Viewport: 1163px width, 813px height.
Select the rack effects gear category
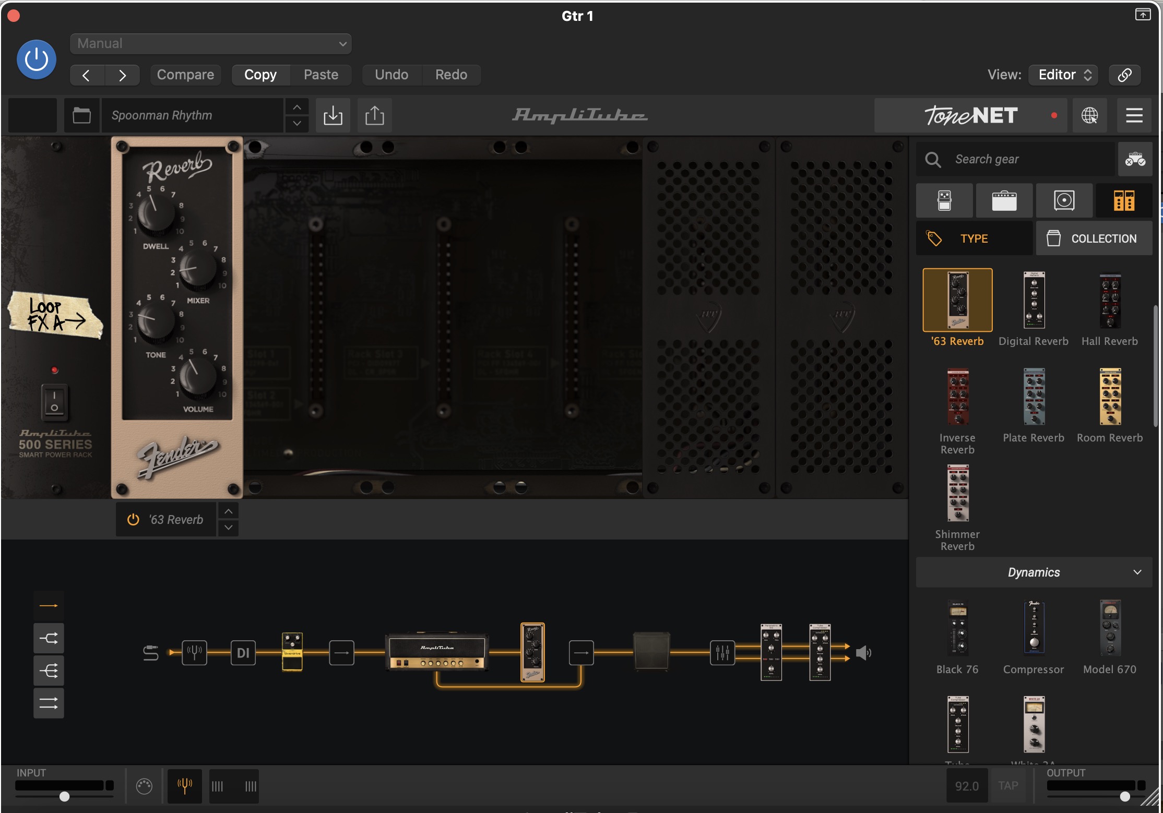pos(1124,200)
